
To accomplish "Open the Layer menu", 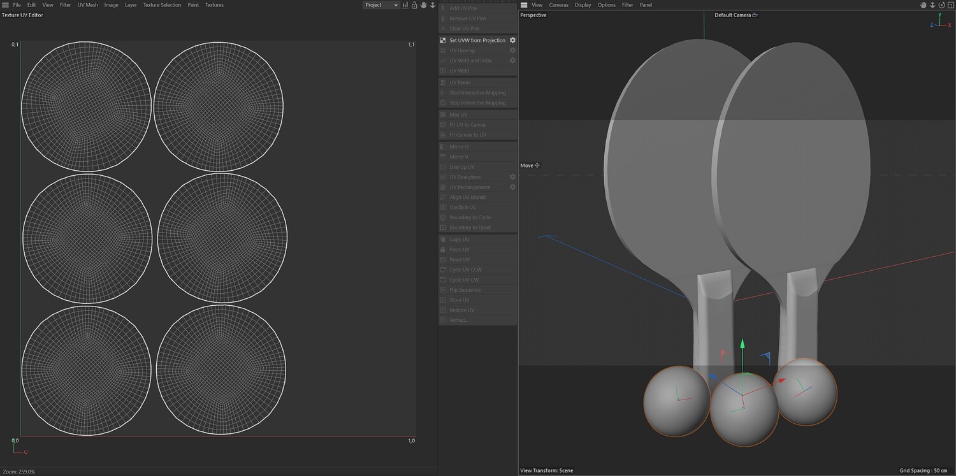I will click(x=131, y=5).
